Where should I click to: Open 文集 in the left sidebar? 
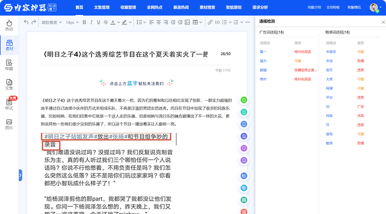9,85
